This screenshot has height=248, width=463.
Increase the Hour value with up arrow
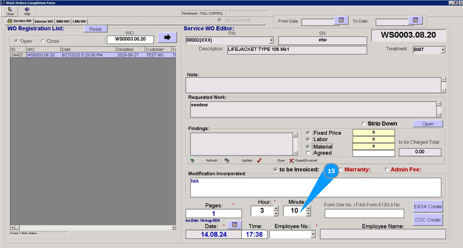276,208
